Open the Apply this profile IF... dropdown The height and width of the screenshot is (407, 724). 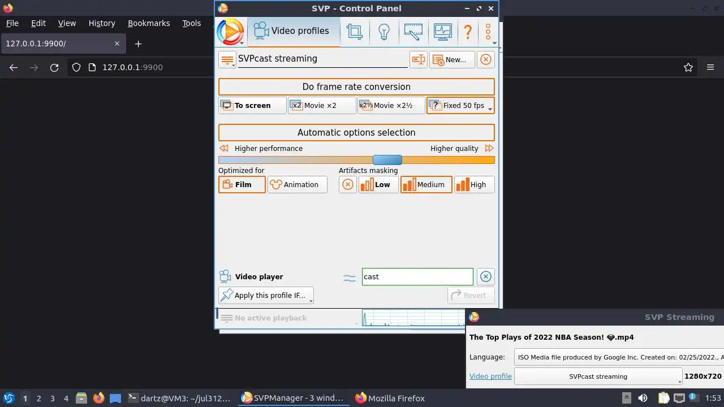click(x=266, y=295)
